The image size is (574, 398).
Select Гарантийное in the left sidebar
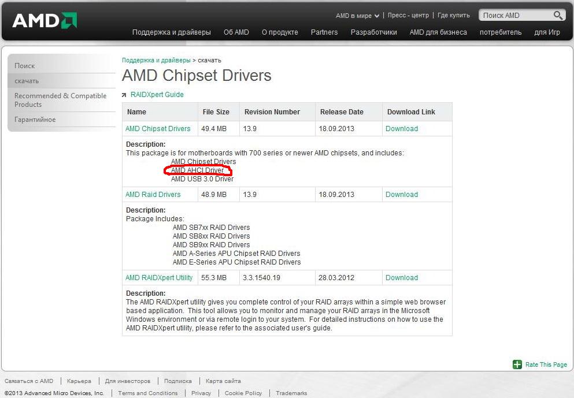(35, 120)
